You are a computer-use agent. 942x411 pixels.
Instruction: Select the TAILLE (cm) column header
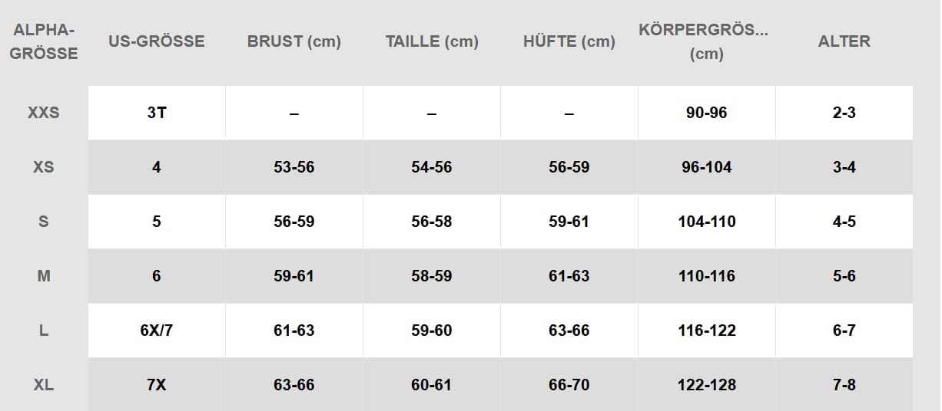432,41
